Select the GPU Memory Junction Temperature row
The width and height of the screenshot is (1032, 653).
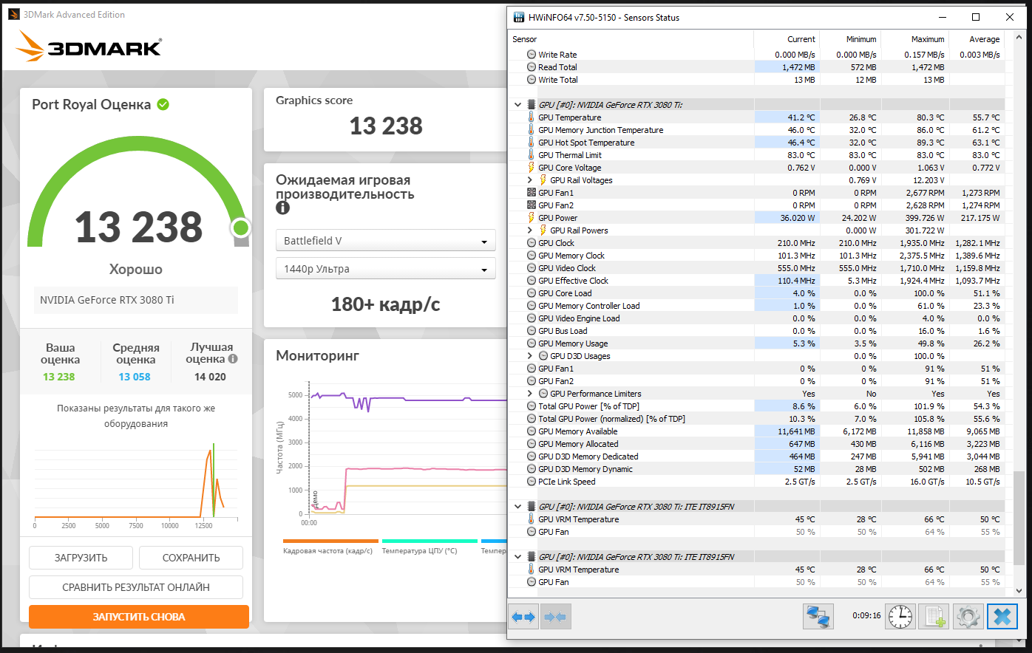point(756,130)
